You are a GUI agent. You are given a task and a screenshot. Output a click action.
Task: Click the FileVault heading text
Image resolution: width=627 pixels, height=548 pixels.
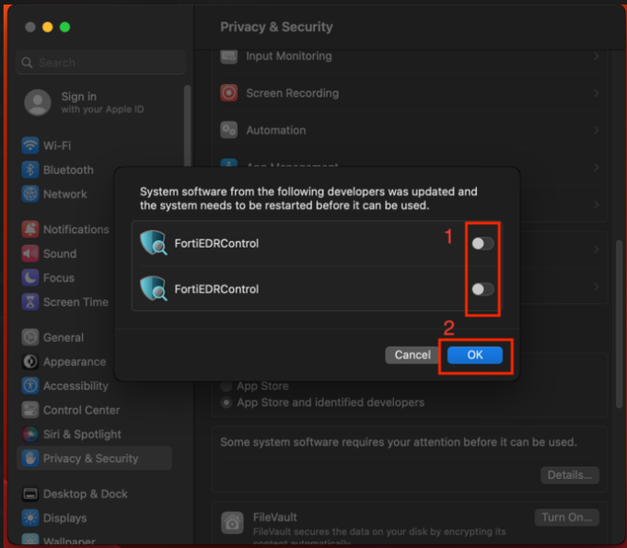tap(274, 518)
